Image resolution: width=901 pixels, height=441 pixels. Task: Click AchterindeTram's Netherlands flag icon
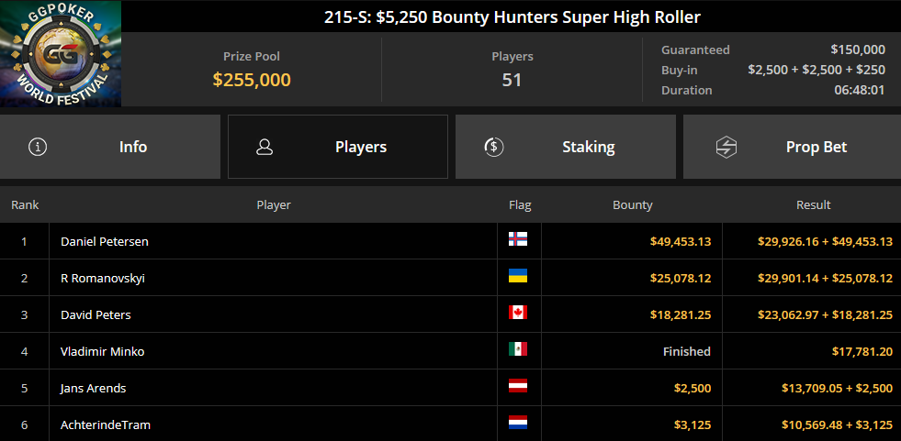coord(518,423)
